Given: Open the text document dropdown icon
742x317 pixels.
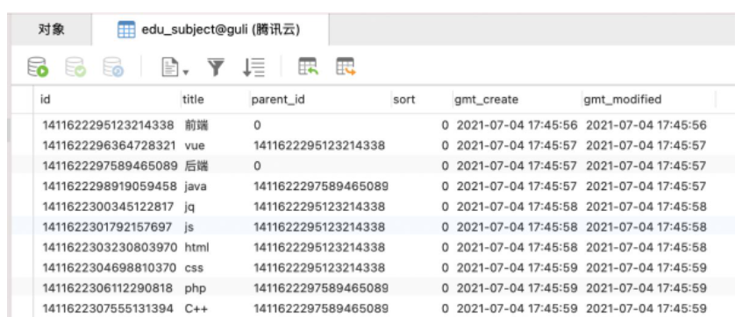Looking at the screenshot, I should [175, 67].
